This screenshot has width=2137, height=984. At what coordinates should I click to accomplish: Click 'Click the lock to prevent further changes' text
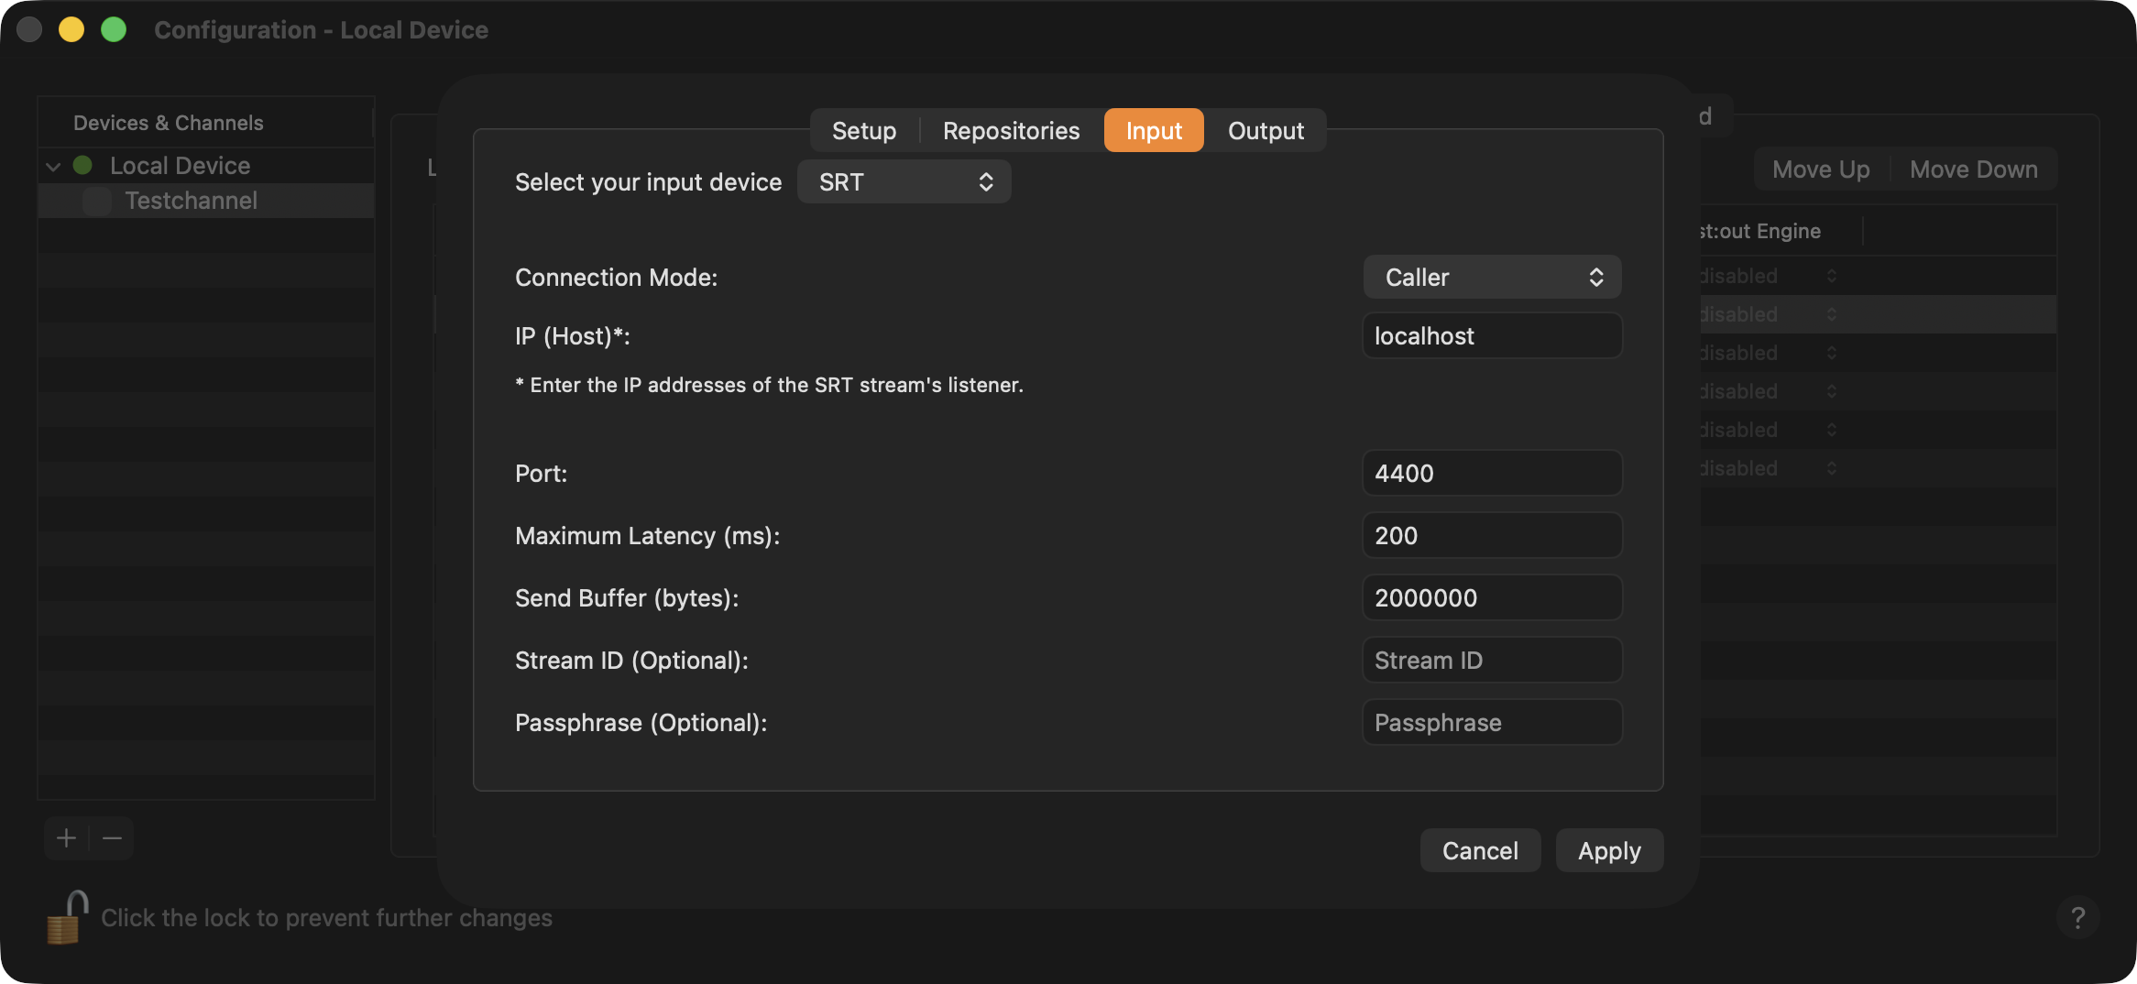click(326, 917)
